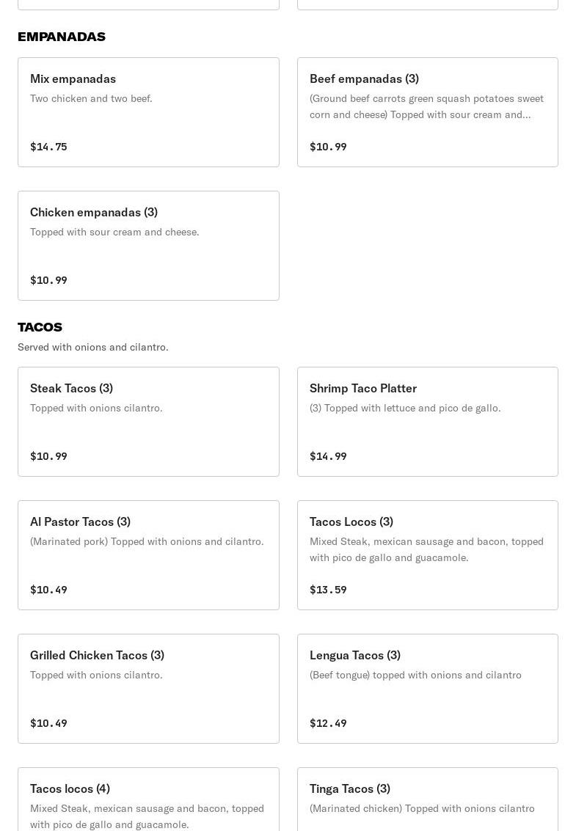Add Steak Tacos (3) from the menu

coord(148,421)
